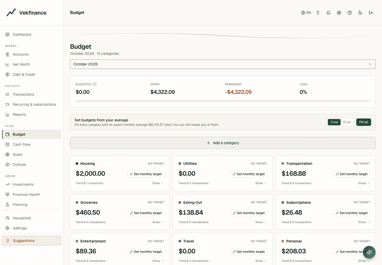The image size is (382, 265).
Task: Expand Show trend for Subscriptions
Action: click(x=364, y=222)
